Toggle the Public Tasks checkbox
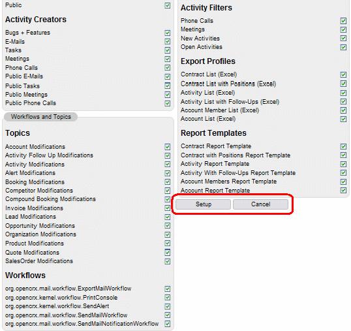Image resolution: width=351 pixels, height=331 pixels. tap(168, 86)
